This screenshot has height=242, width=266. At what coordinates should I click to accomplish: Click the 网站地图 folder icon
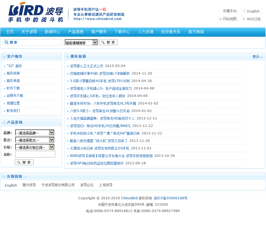point(220,19)
